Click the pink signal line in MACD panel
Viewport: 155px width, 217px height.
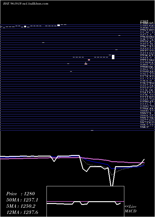tap(85, 201)
